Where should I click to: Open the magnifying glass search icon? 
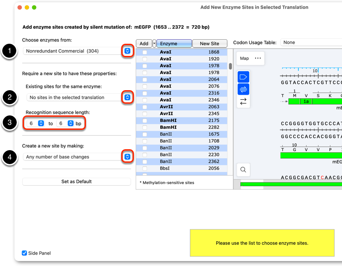click(x=243, y=170)
